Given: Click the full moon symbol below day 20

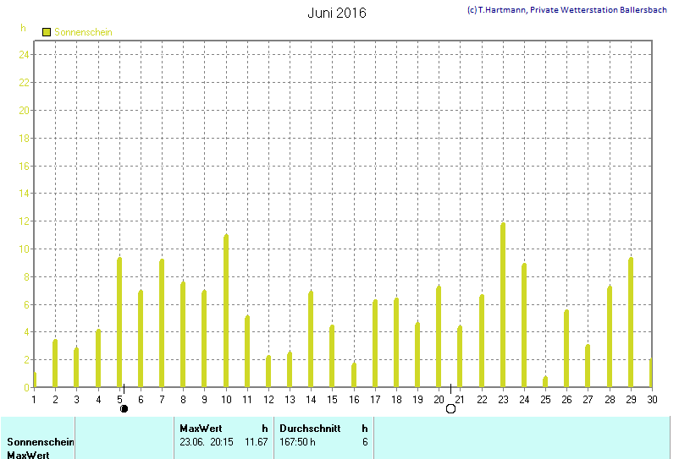Looking at the screenshot, I should [450, 409].
